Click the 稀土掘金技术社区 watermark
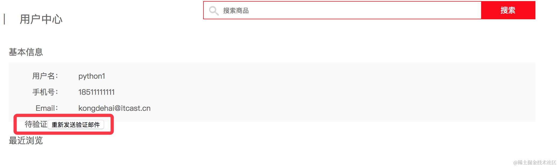558x167 pixels. pos(535,162)
